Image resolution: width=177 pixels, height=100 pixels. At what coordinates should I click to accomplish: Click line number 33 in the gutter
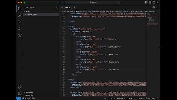(64, 70)
